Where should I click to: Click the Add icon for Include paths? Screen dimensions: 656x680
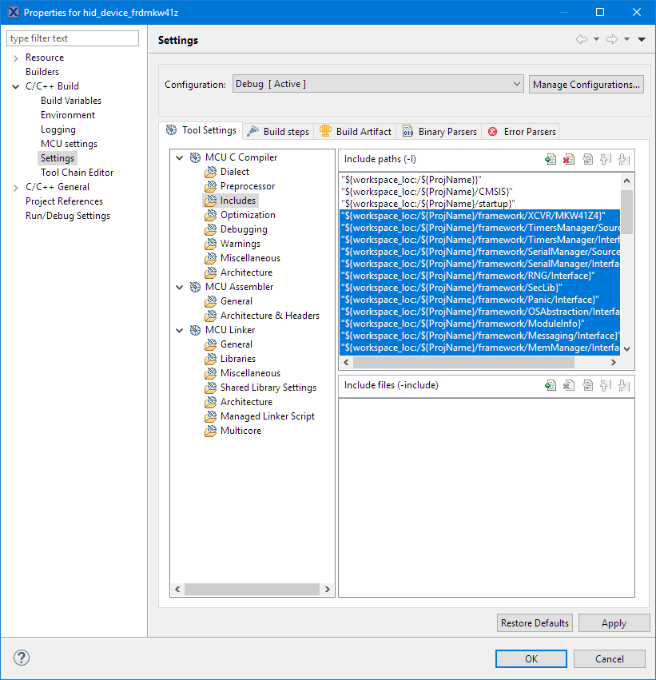(550, 159)
